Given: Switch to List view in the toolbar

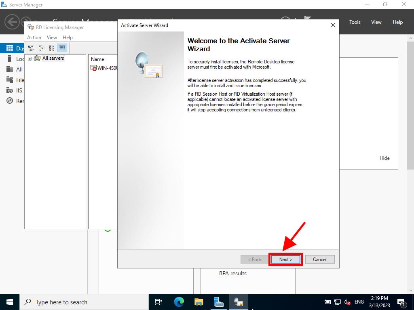Looking at the screenshot, I should tap(52, 48).
